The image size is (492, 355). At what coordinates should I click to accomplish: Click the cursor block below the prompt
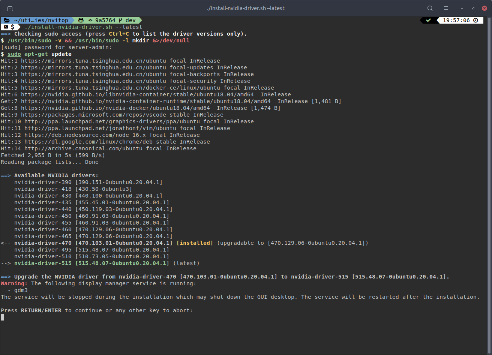3,317
